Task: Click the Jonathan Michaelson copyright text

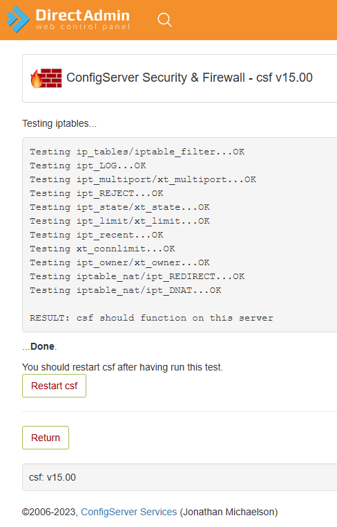Action: pos(229,512)
